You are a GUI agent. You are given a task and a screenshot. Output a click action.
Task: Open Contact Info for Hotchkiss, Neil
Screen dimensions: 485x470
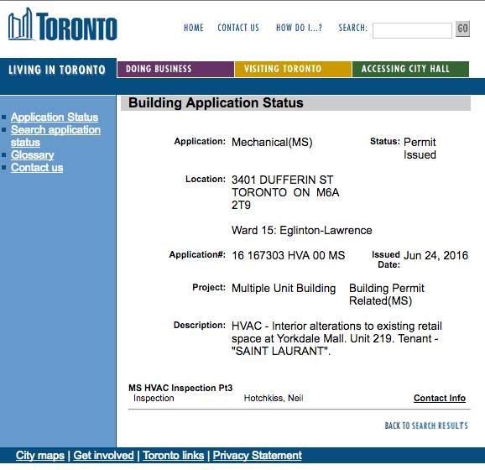click(440, 398)
